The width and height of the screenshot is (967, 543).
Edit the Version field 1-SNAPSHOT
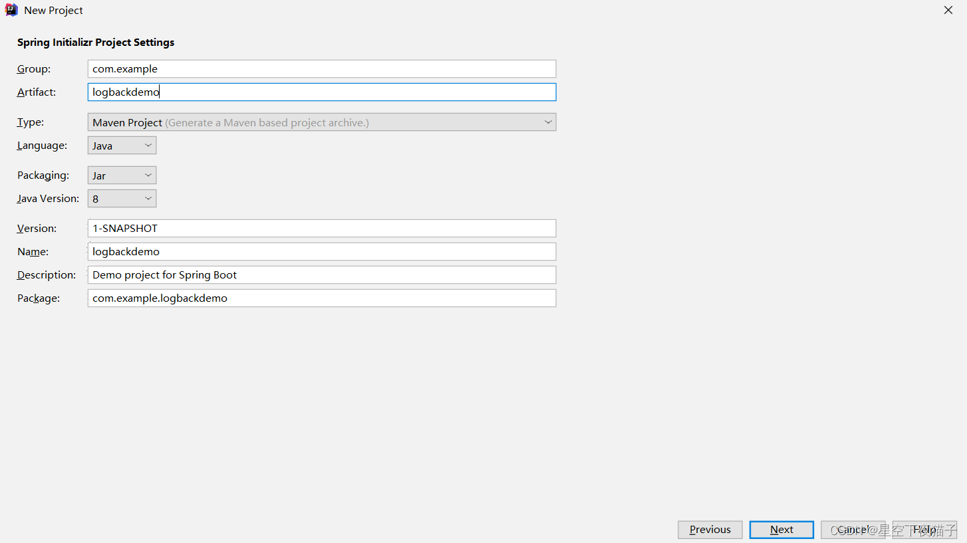pyautogui.click(x=322, y=229)
